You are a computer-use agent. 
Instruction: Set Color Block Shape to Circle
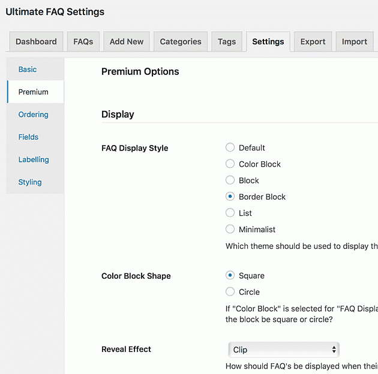point(230,292)
